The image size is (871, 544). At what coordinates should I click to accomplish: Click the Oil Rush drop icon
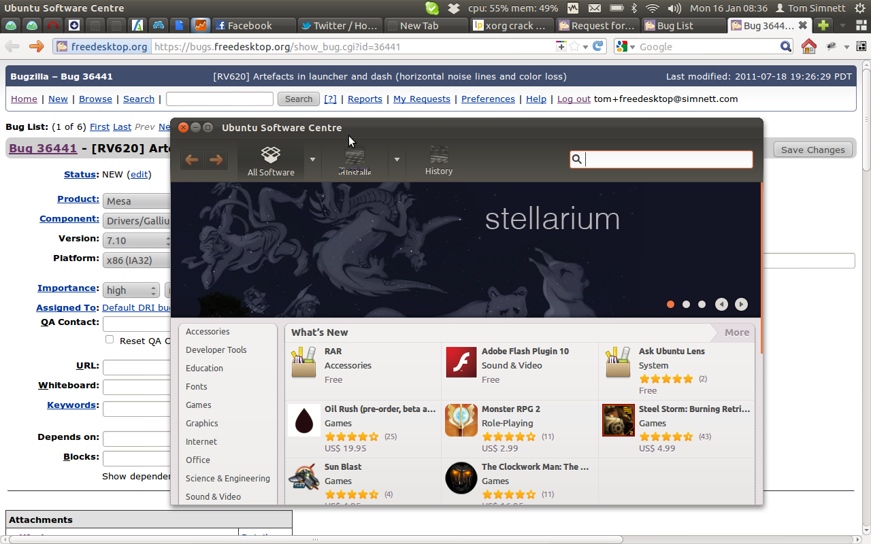(x=303, y=420)
